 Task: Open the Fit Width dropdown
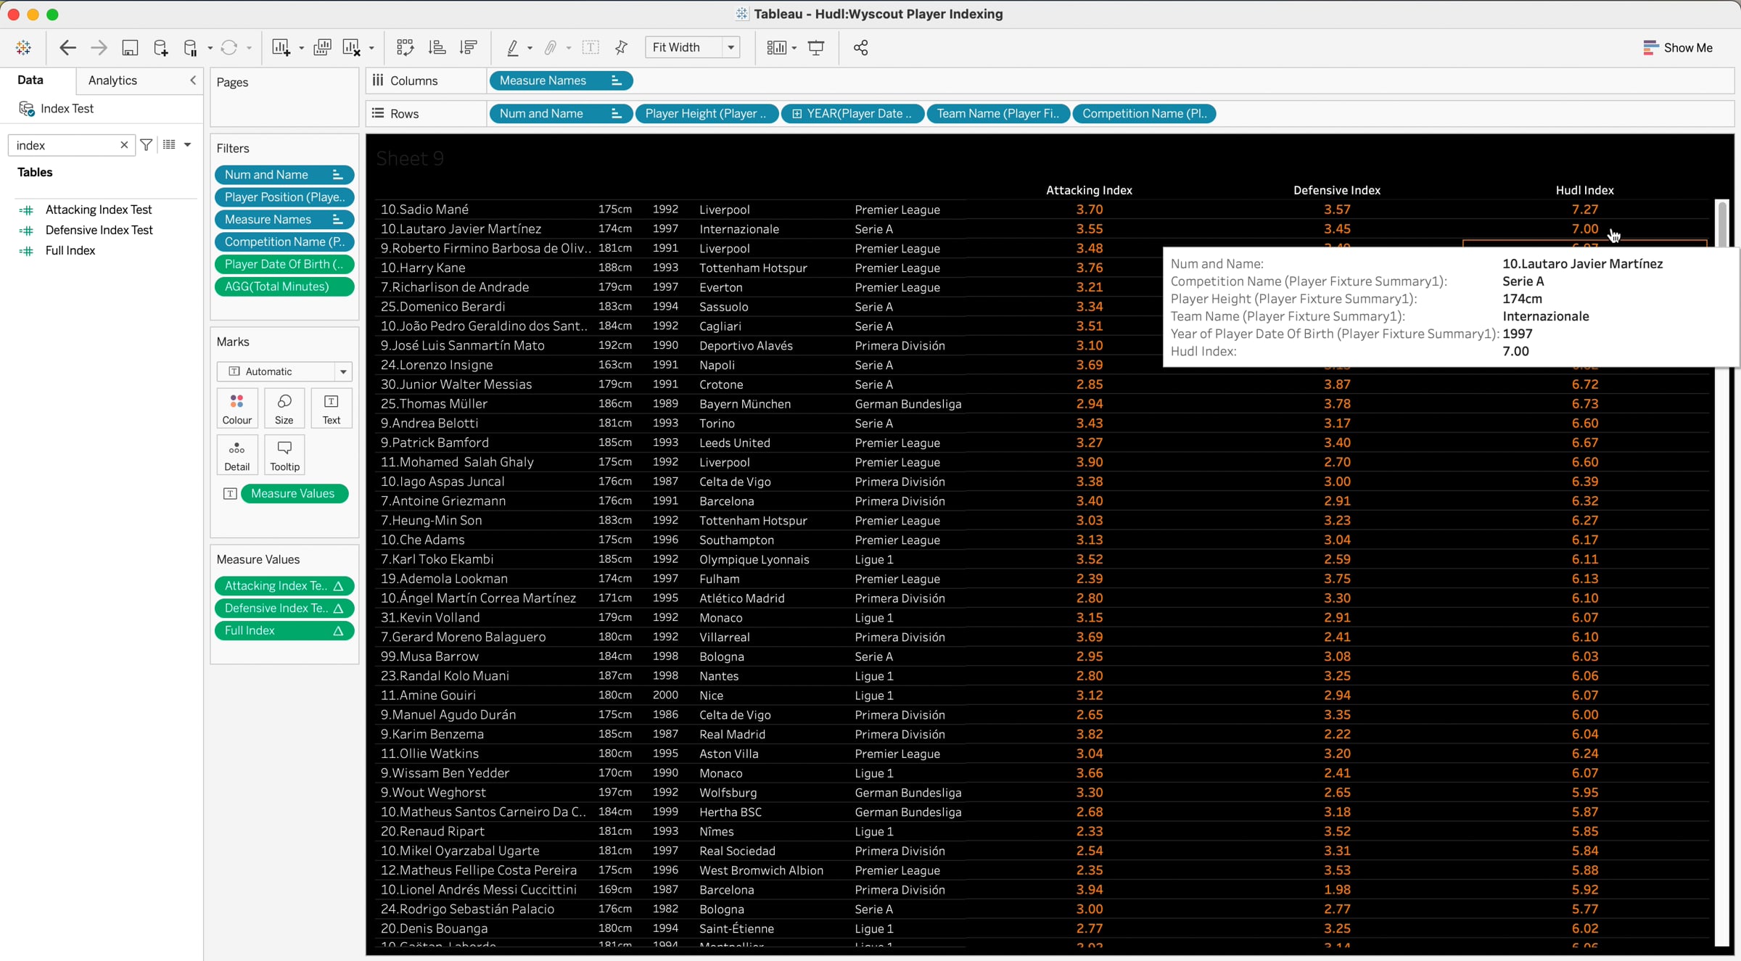tap(730, 48)
